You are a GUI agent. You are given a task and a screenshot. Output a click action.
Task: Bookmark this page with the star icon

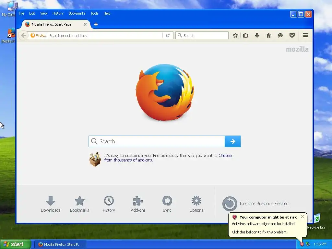pos(235,35)
